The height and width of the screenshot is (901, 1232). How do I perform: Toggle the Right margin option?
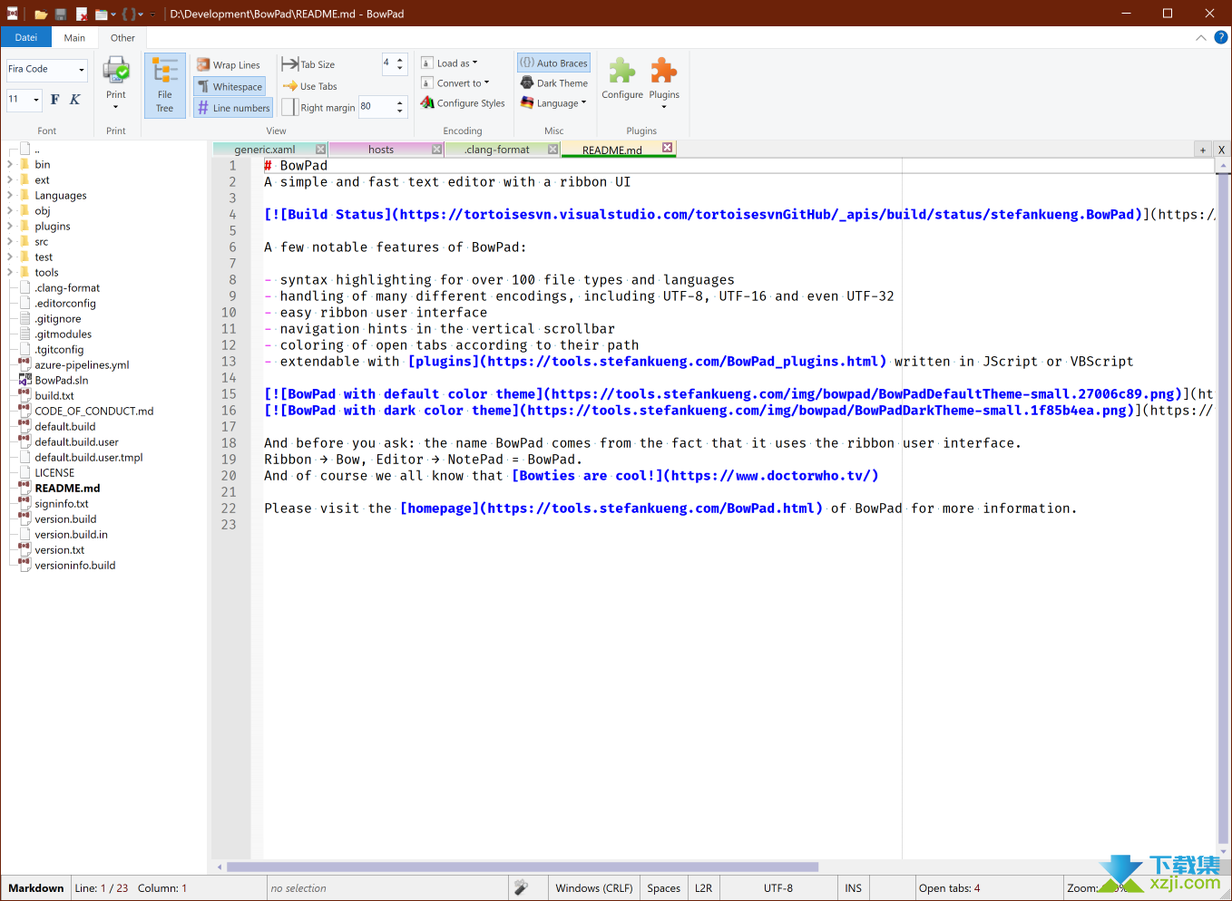coord(318,107)
